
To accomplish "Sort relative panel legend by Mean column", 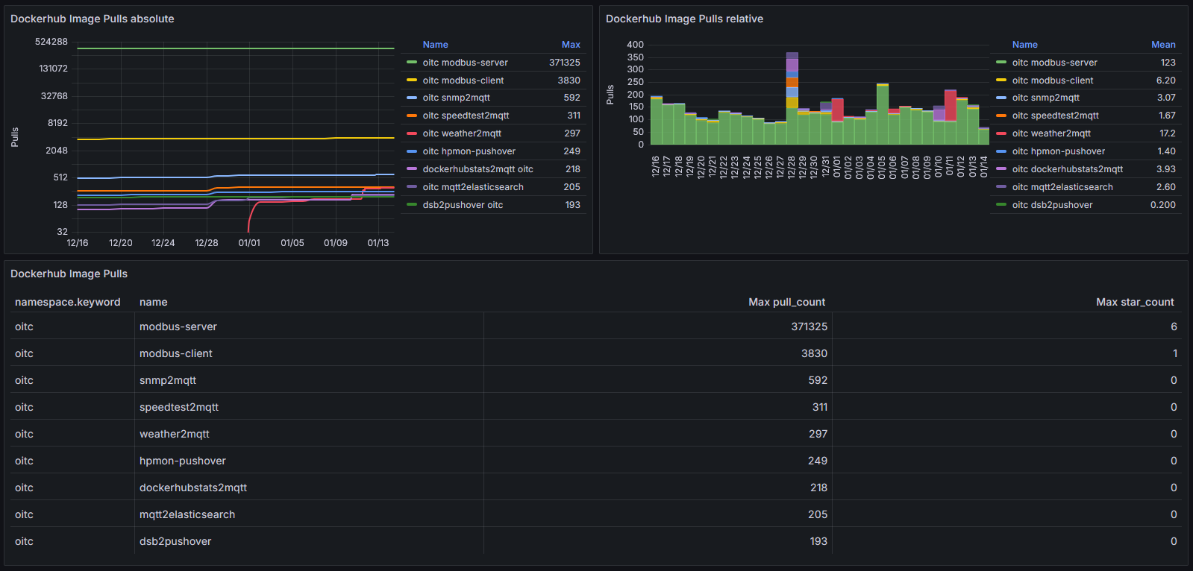I will [1163, 45].
